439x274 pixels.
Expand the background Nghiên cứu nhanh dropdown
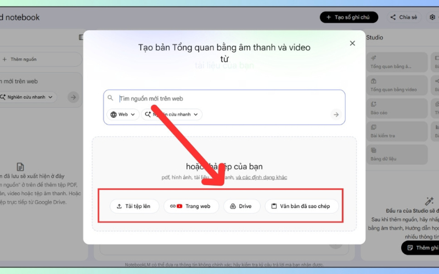27,97
